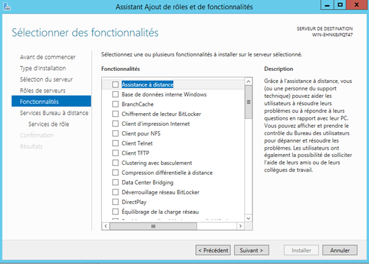Tick the Client Telnet checkbox
Screen dimensions: 369x264
[115, 143]
